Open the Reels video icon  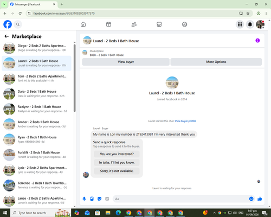108,24
